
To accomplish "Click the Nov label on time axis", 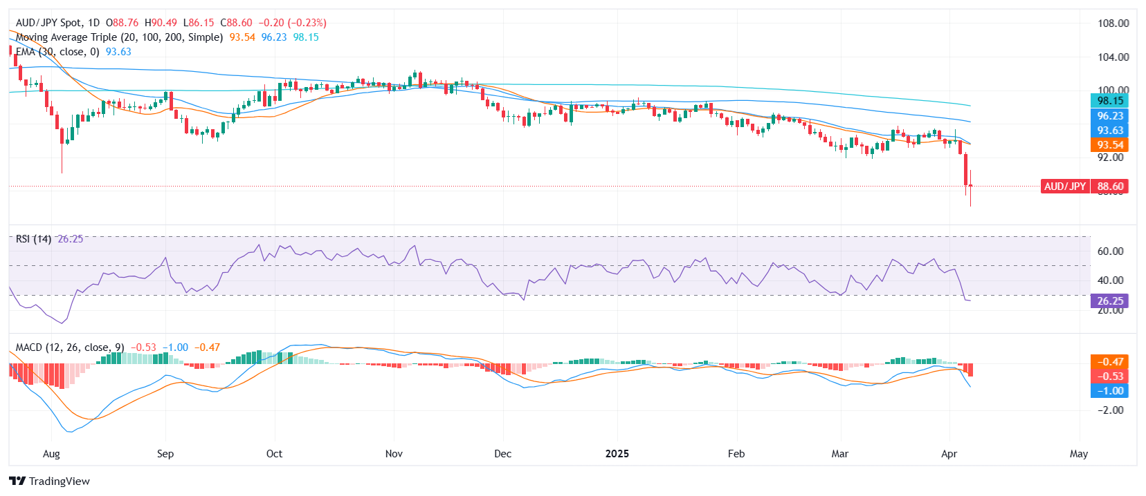I will pos(394,454).
